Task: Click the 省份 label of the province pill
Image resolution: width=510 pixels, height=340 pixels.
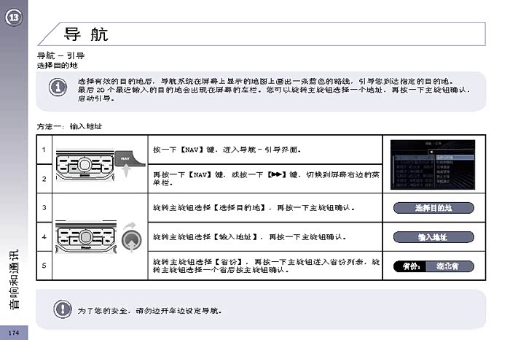Action: tap(410, 266)
